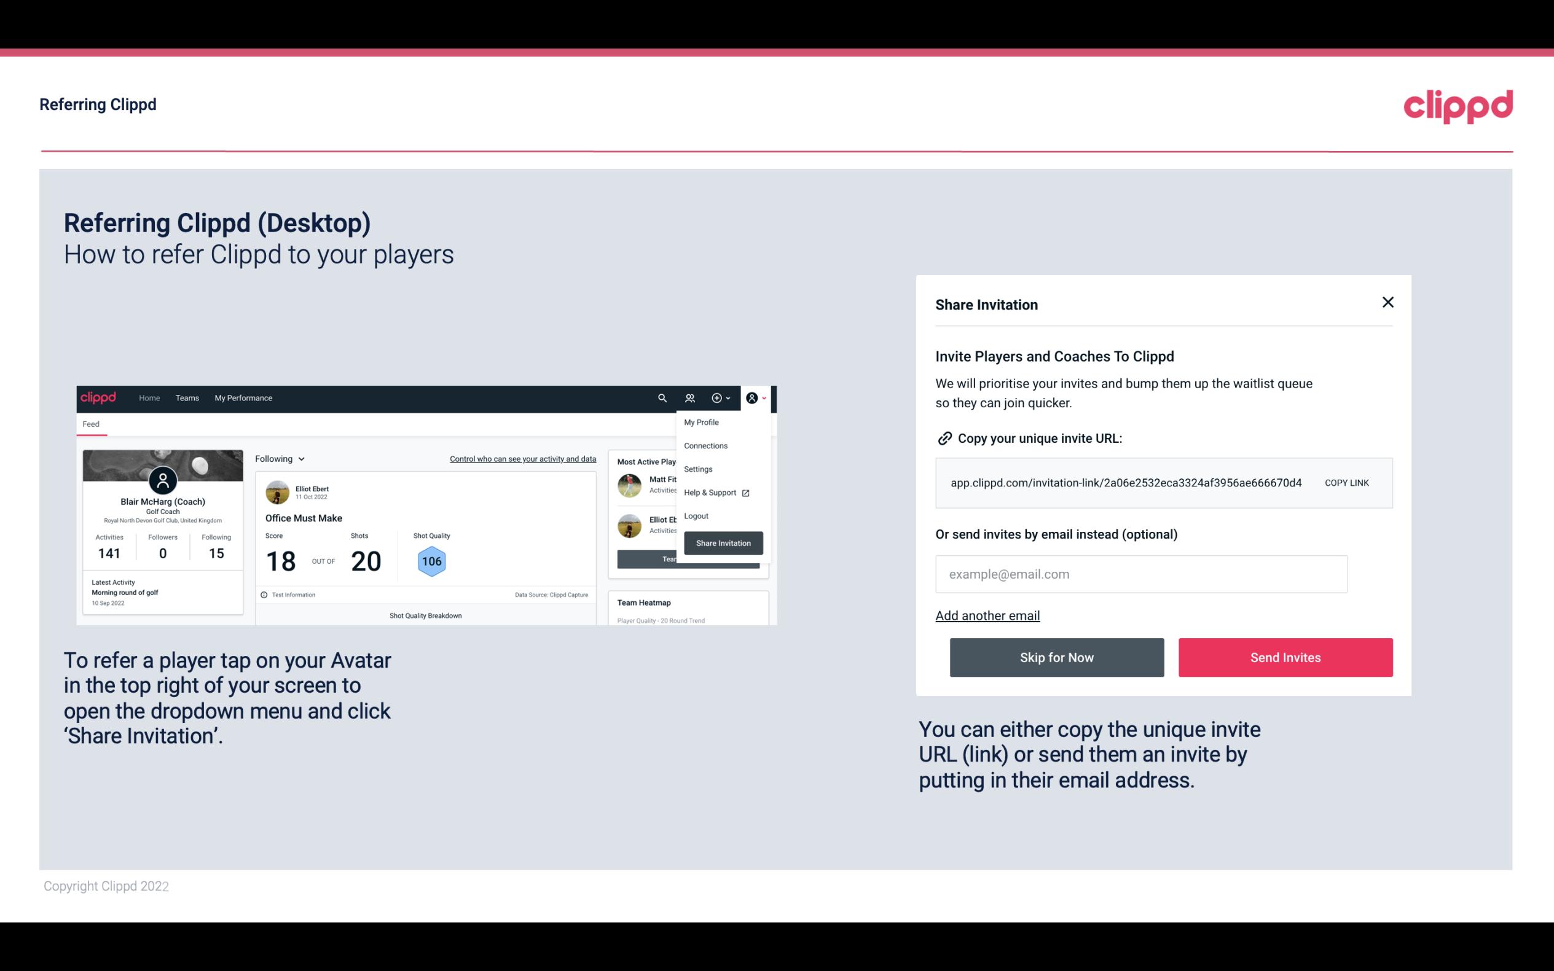The height and width of the screenshot is (971, 1554).
Task: Select the Share Invitation menu item
Action: pyautogui.click(x=723, y=542)
